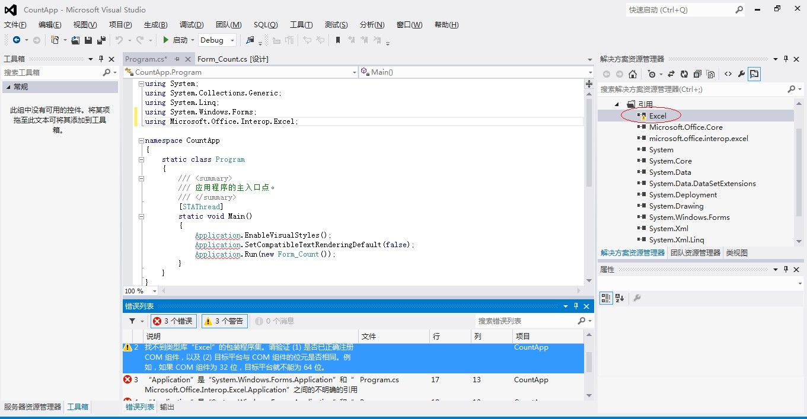Click the Error List vertical scrollbar down arrow
Viewport: 807px width, 419px height.
(x=589, y=395)
